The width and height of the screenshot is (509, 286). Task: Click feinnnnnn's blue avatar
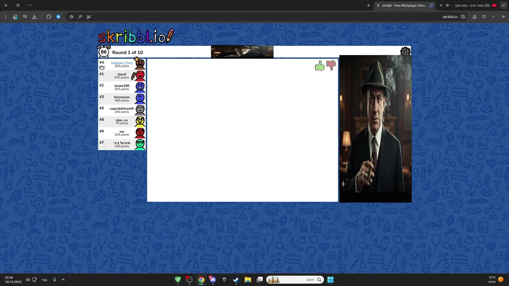click(140, 99)
